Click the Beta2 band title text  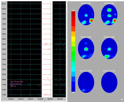[109, 71]
